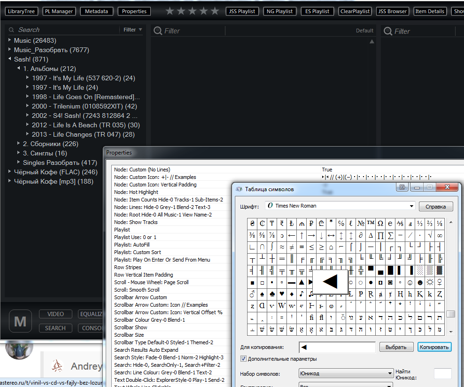Click the sun symbol in character map
This screenshot has width=464, height=387.
click(430, 283)
